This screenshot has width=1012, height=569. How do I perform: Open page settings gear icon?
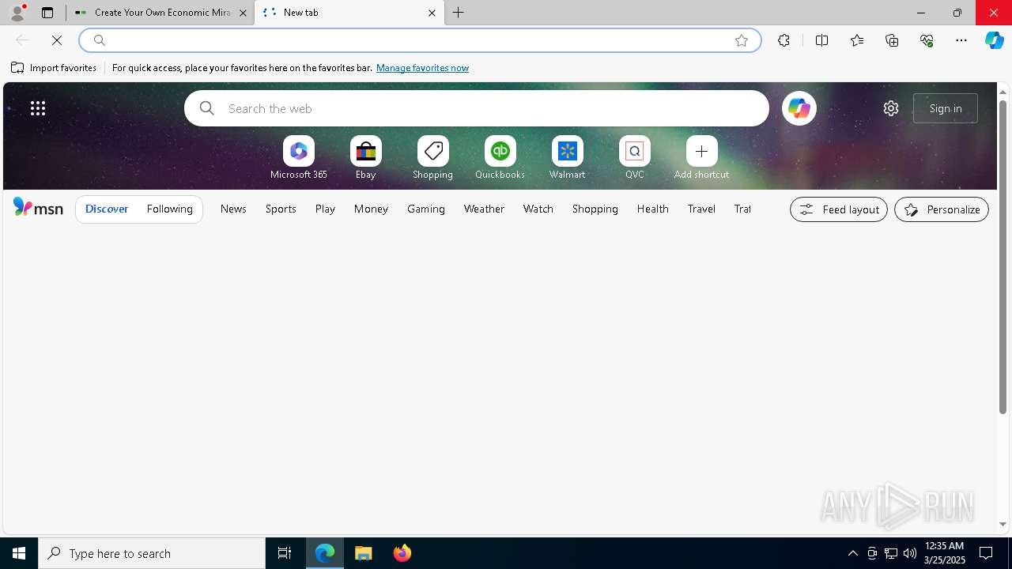click(891, 108)
